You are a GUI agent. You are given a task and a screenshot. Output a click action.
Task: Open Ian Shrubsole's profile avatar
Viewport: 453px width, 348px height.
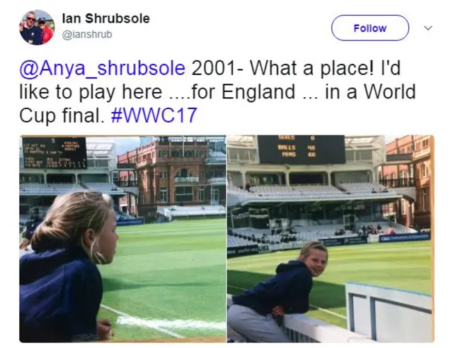click(37, 28)
